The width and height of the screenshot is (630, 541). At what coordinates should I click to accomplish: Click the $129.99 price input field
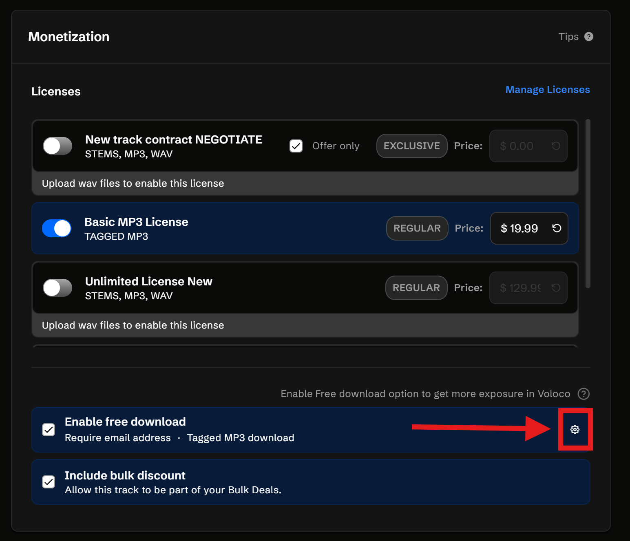[x=520, y=288]
